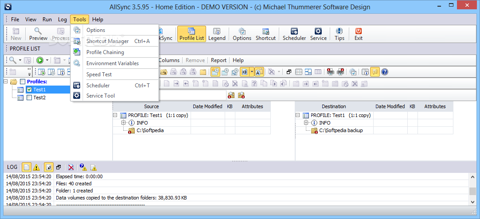Check the Profiles root checkbox

[x=23, y=82]
